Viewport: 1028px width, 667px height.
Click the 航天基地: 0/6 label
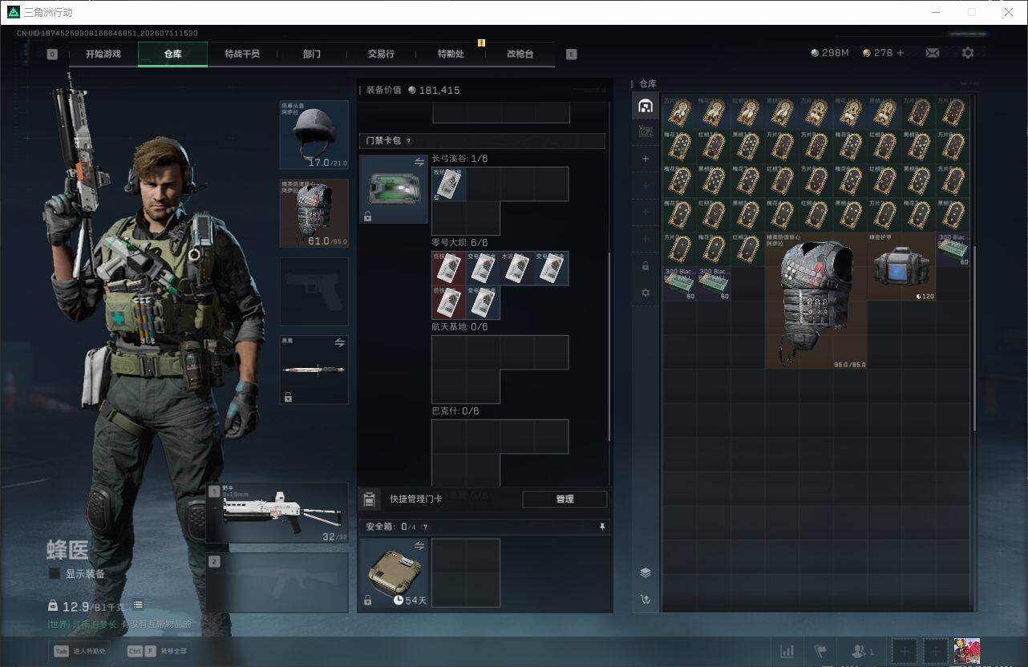coord(459,326)
